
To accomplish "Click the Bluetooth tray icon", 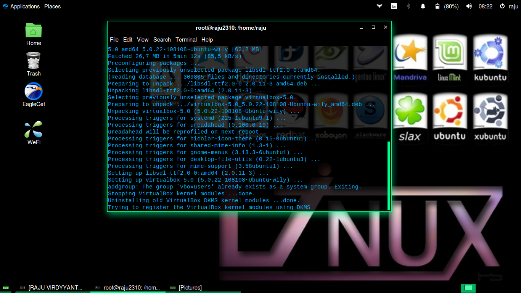I will click(408, 6).
